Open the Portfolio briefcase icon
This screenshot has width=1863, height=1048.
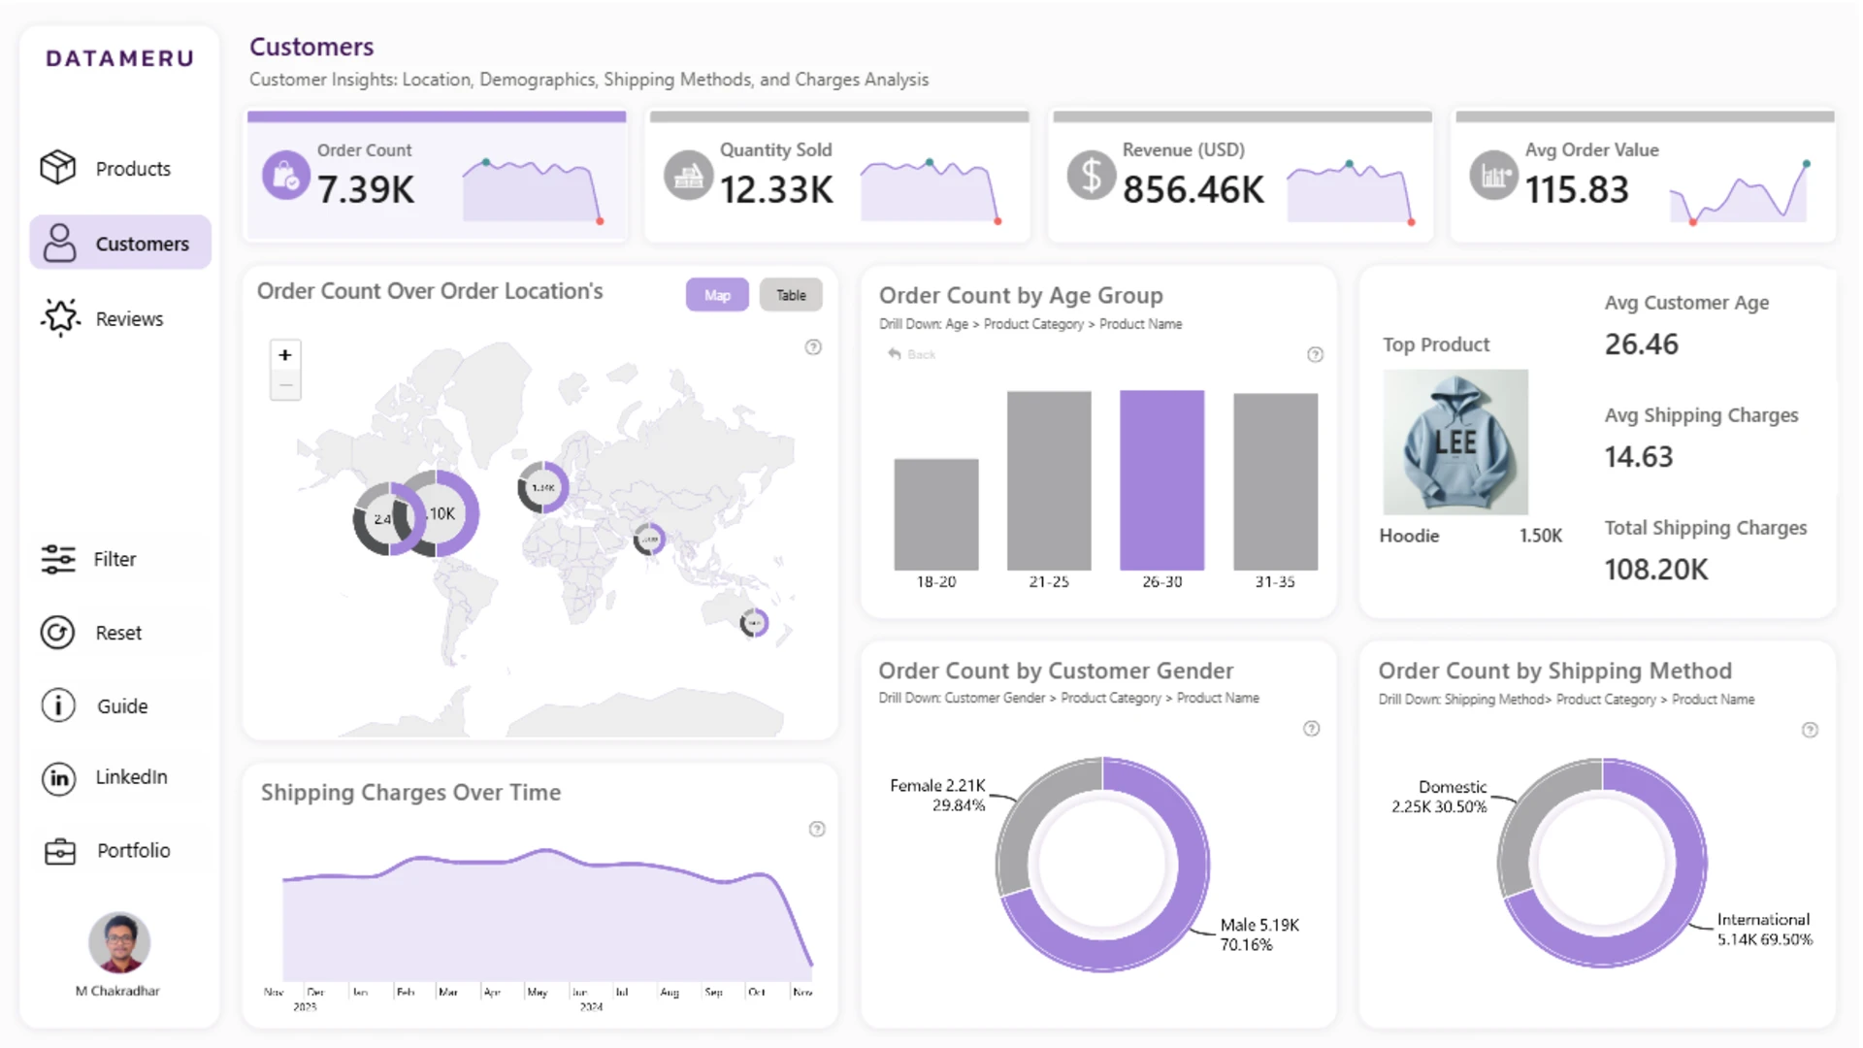click(59, 851)
